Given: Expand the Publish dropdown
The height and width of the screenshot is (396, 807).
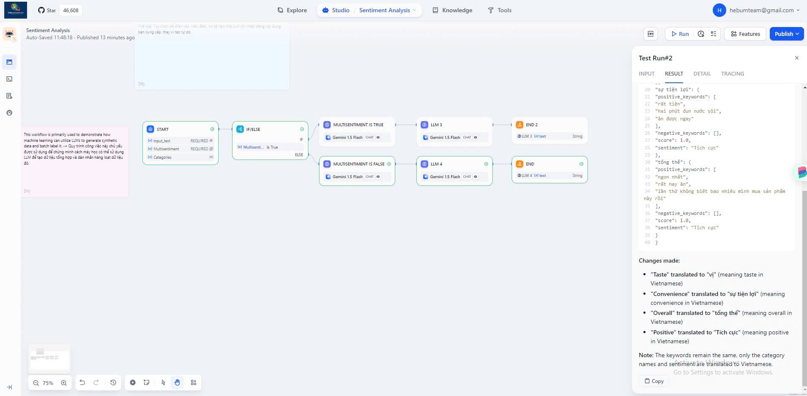Looking at the screenshot, I should tap(798, 34).
